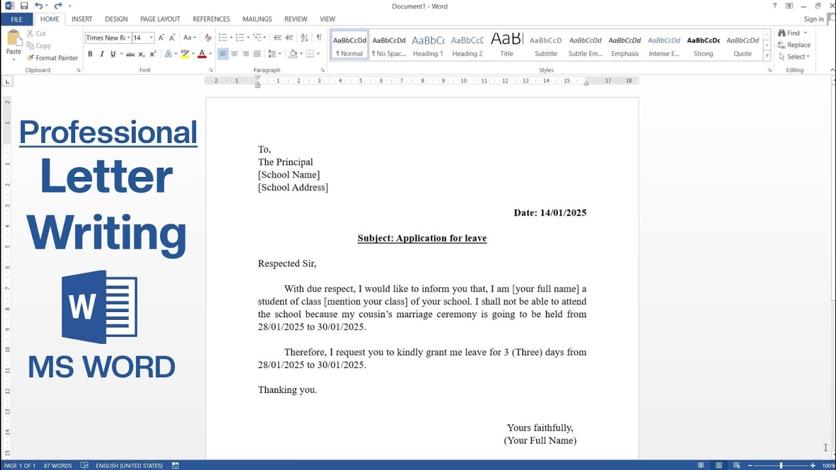Click the red font color button
The width and height of the screenshot is (836, 470).
202,54
